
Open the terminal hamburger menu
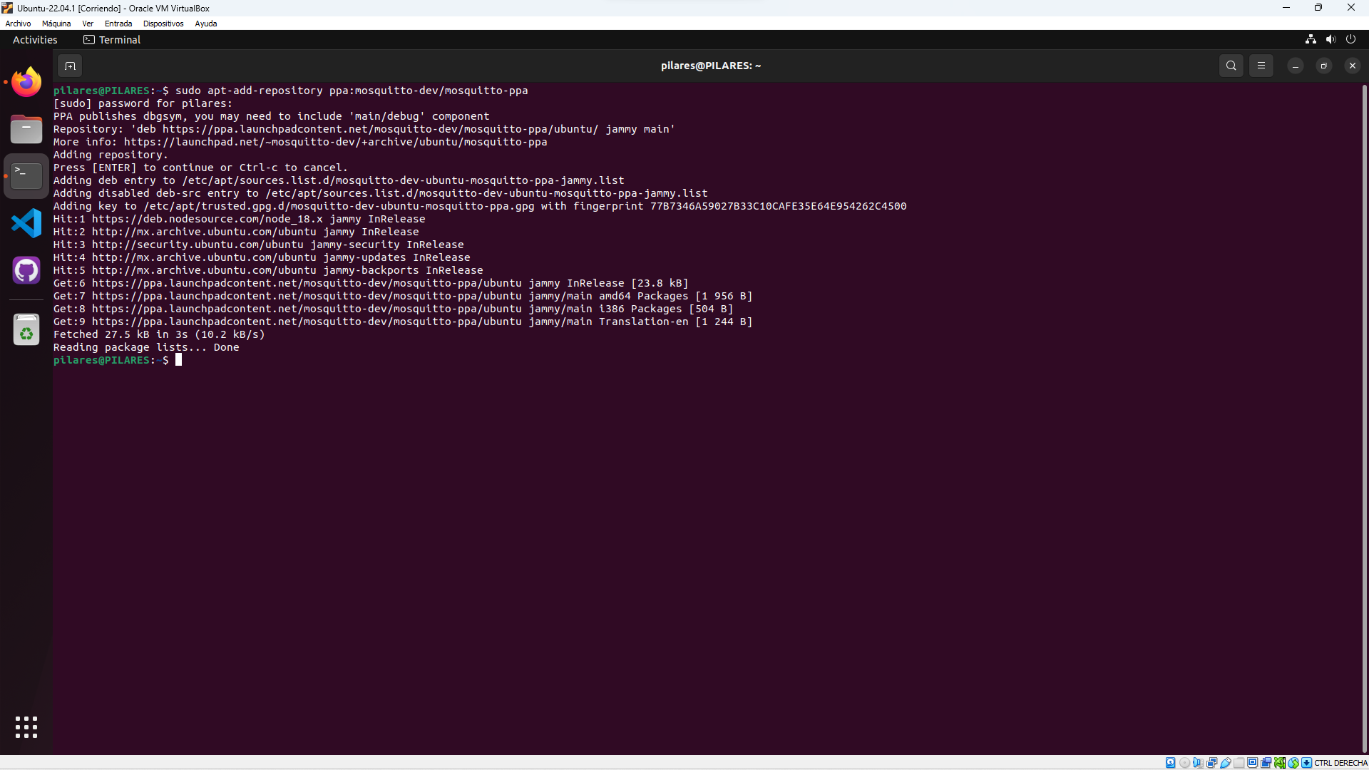tap(1261, 66)
